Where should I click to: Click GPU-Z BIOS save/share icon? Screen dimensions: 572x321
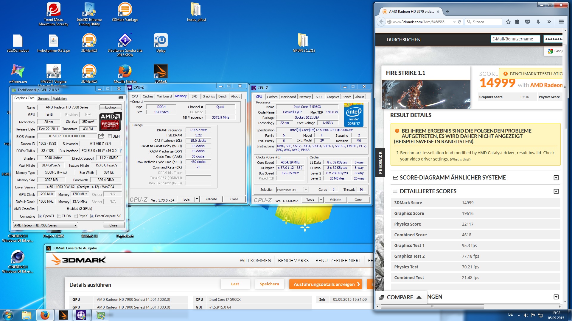point(101,136)
